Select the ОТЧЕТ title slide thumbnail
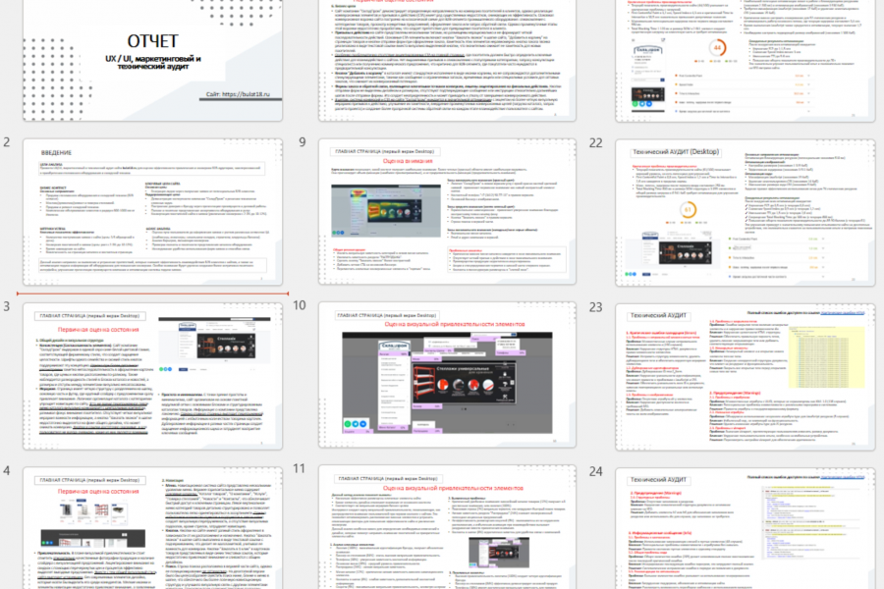 pyautogui.click(x=152, y=60)
